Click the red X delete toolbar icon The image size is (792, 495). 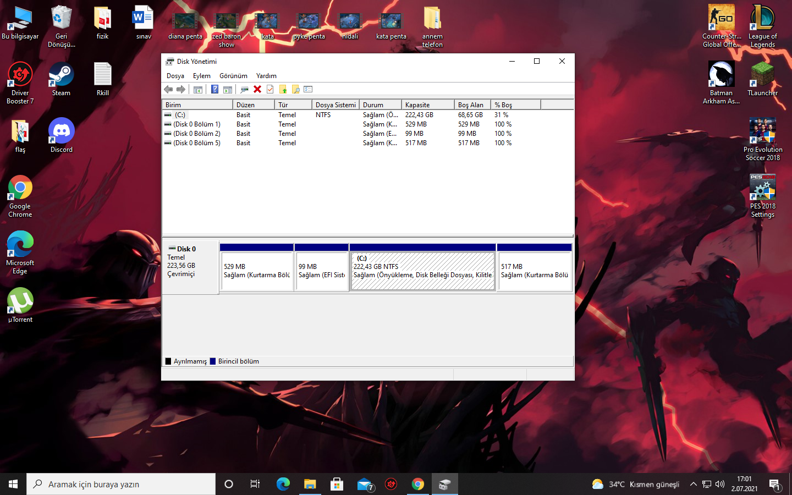(257, 89)
